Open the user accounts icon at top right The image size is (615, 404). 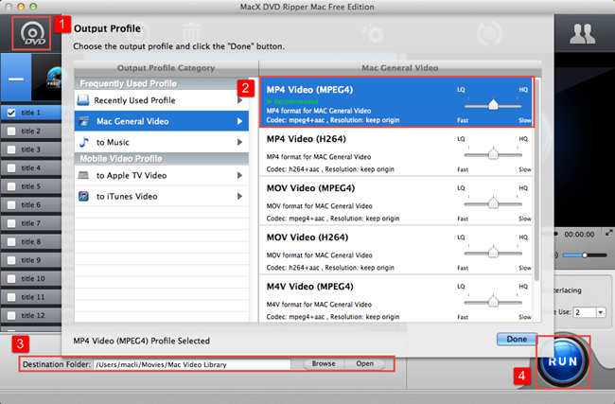583,34
